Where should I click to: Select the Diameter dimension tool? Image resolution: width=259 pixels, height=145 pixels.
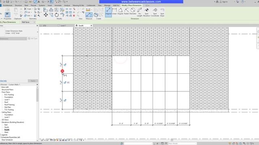pos(133,12)
